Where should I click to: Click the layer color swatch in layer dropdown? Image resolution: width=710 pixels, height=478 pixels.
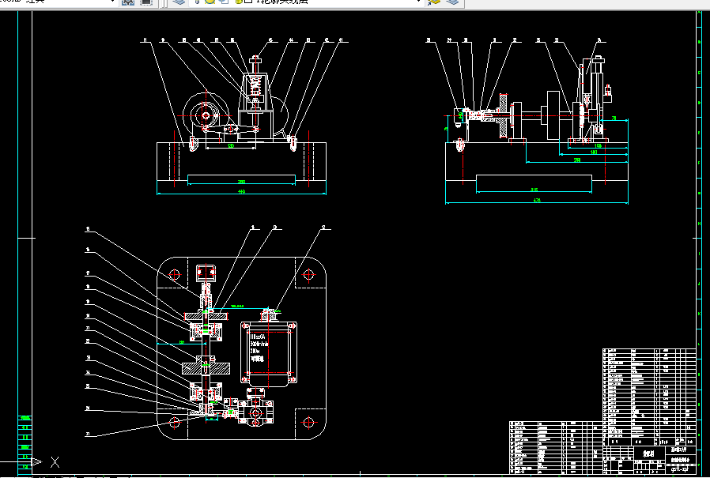pos(247,2)
